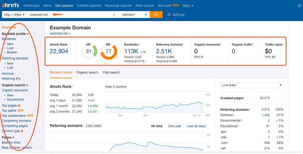Open Top paths in the sidebar
This screenshot has width=303, height=154.
[x=9, y=111]
